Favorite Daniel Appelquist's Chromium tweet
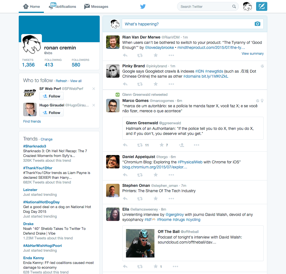This screenshot has width=286, height=274. pyautogui.click(x=156, y=175)
